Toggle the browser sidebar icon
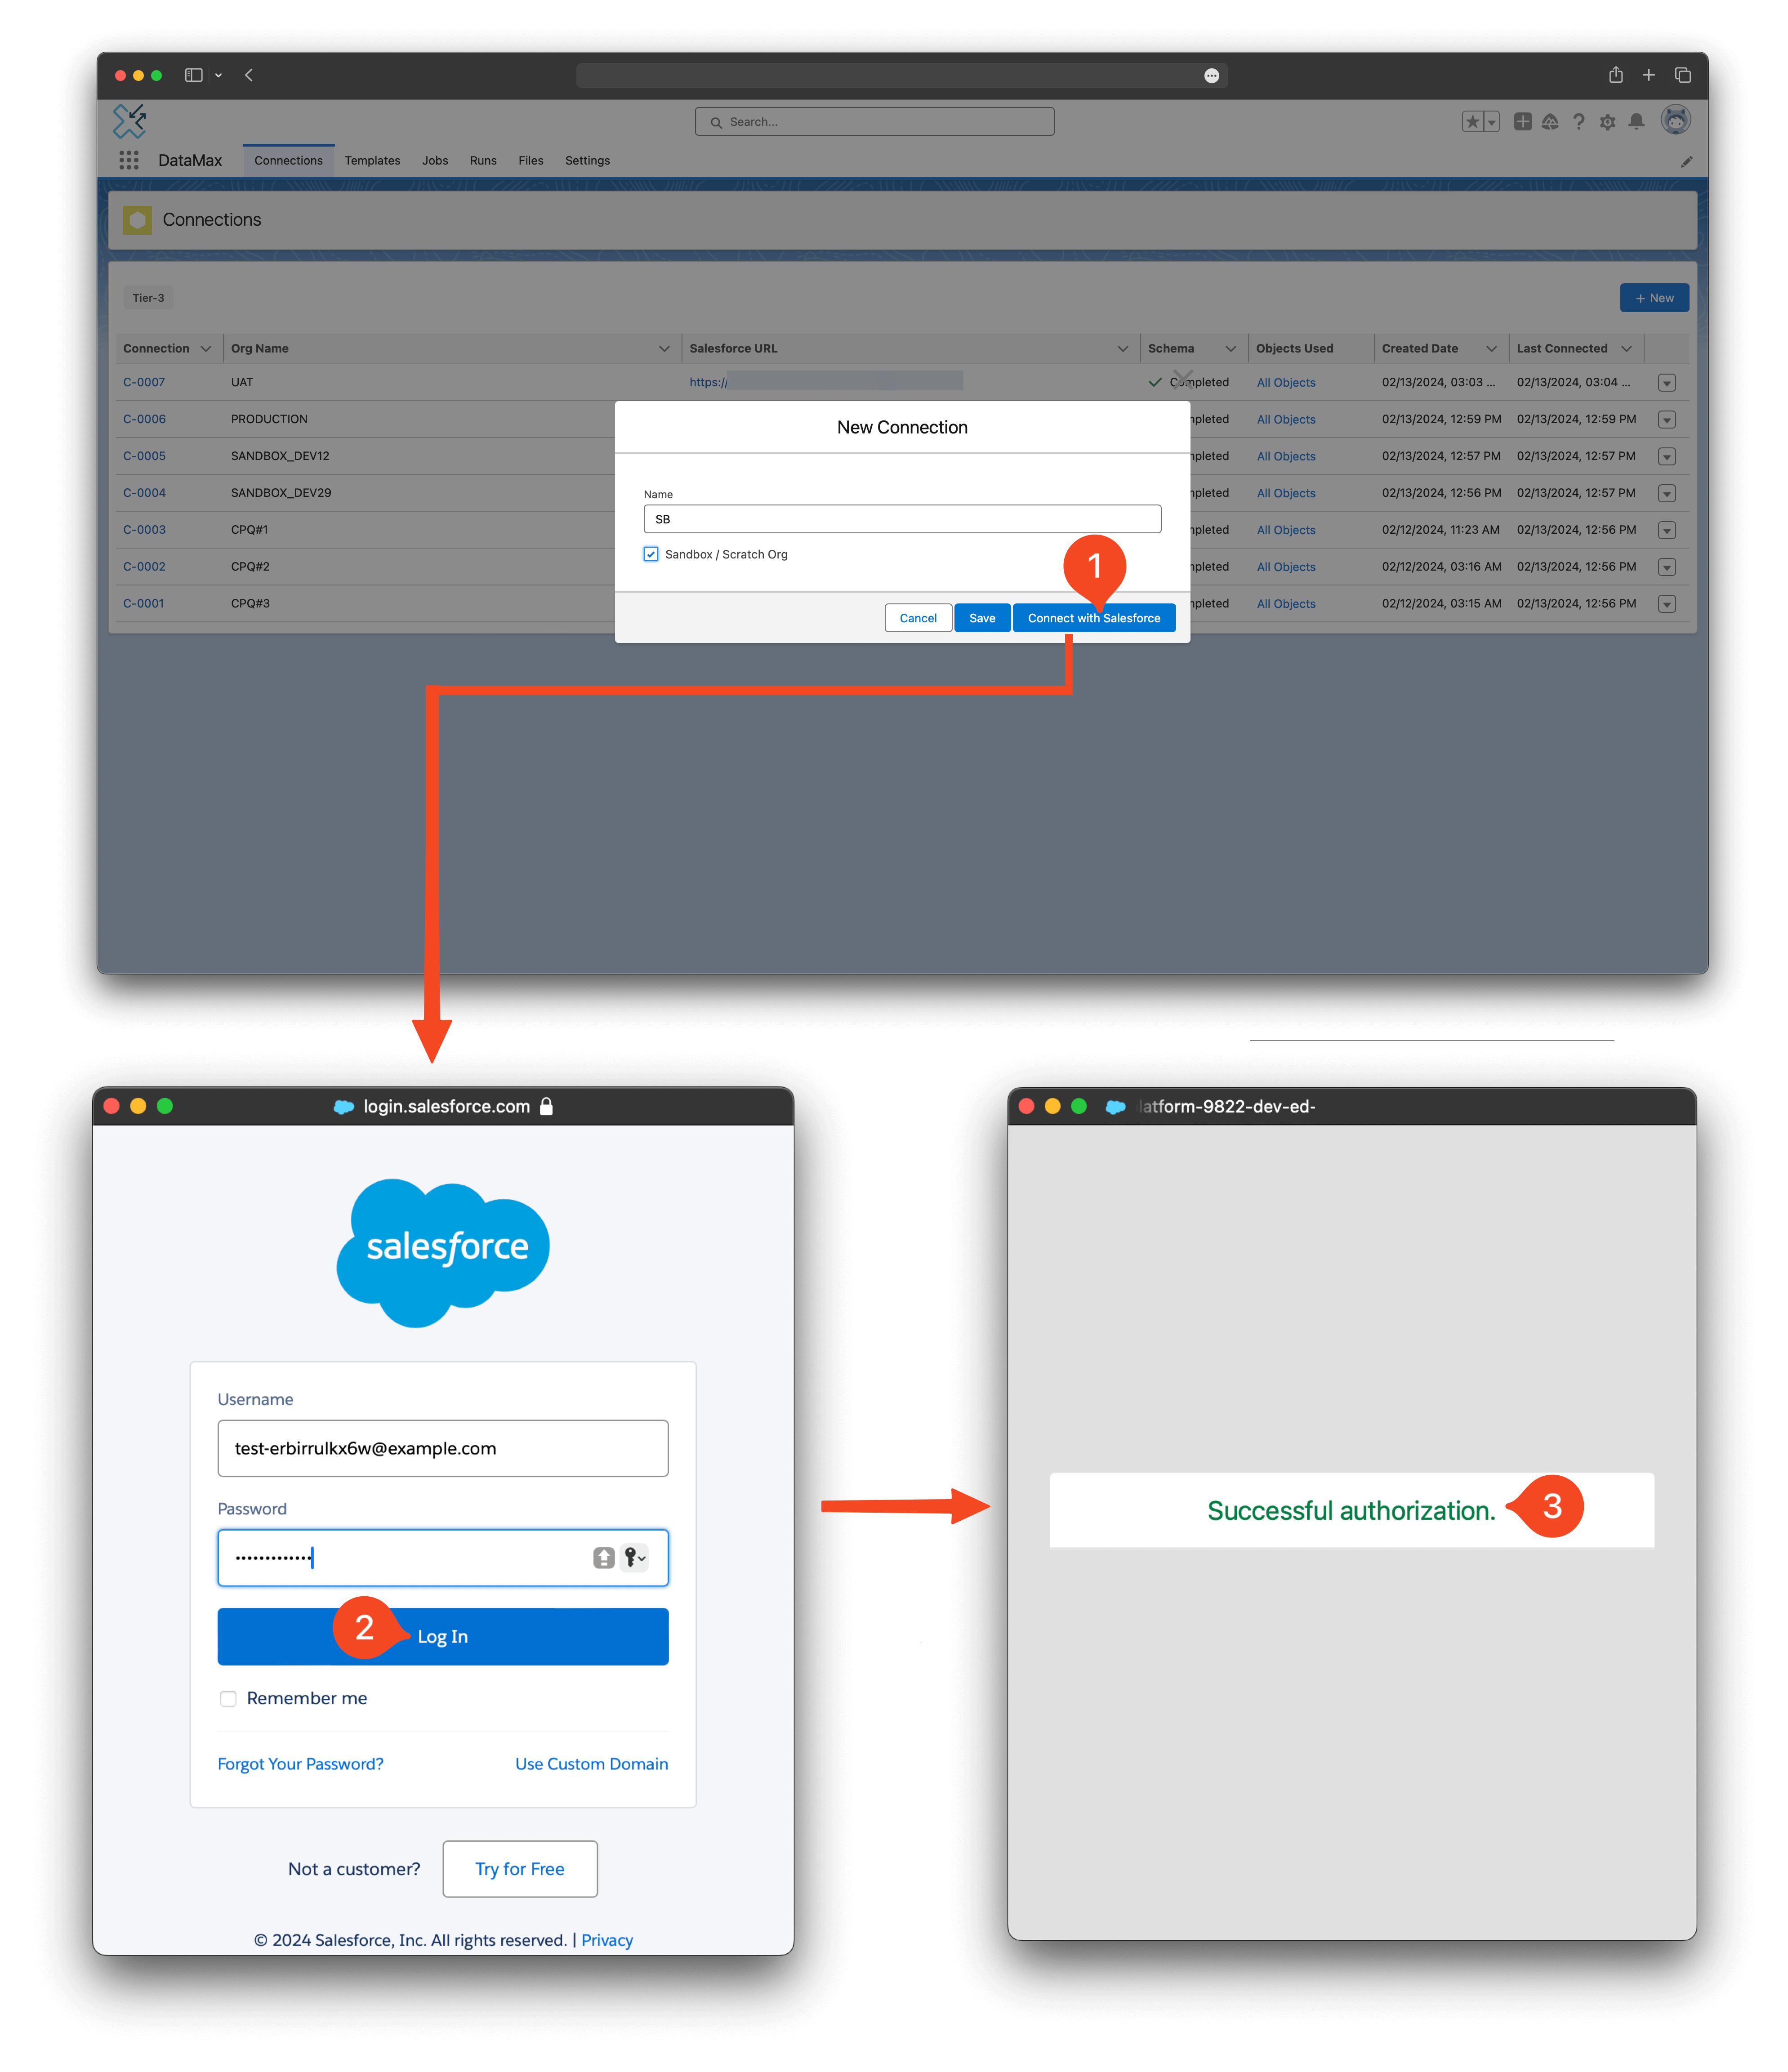Image resolution: width=1788 pixels, height=2072 pixels. pyautogui.click(x=194, y=75)
